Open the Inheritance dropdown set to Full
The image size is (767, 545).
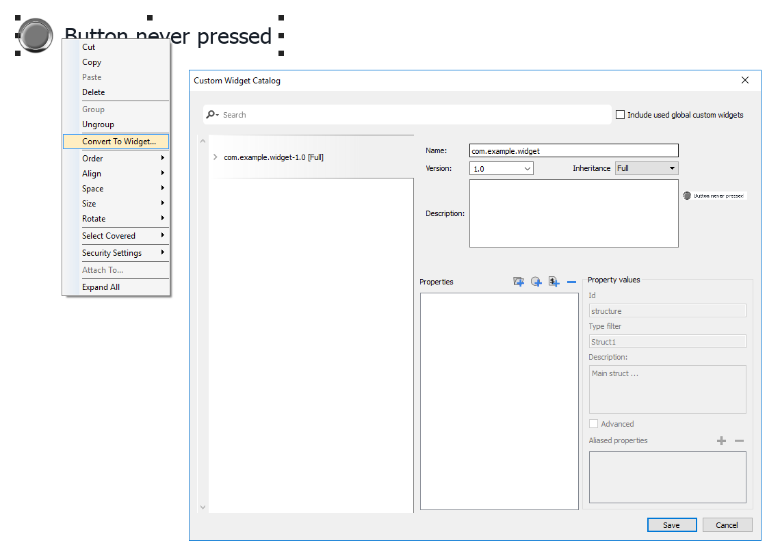(x=646, y=168)
